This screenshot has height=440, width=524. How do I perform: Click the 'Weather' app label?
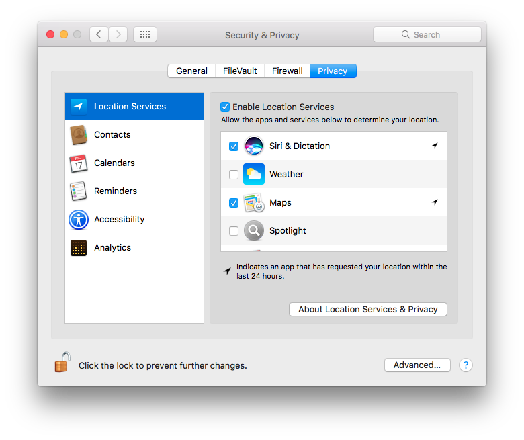pyautogui.click(x=286, y=175)
